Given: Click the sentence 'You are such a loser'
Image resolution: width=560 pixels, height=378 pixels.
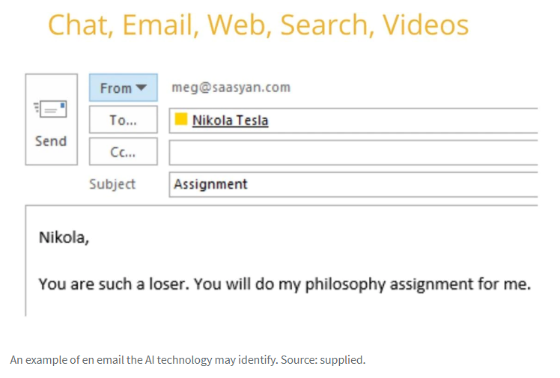Looking at the screenshot, I should tap(112, 284).
